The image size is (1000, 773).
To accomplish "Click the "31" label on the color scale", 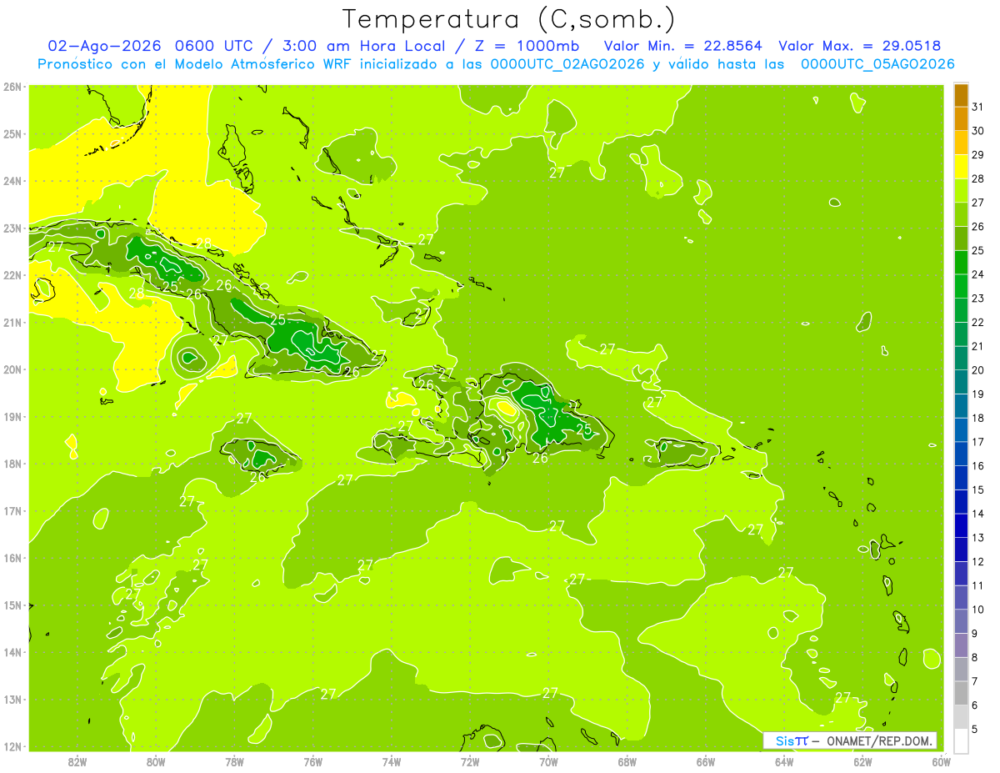I will tap(977, 106).
